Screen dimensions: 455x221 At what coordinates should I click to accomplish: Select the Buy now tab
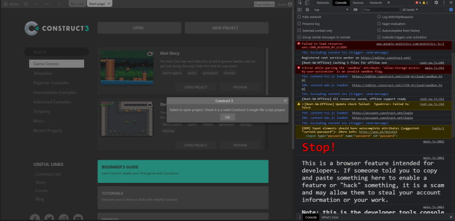[77, 4]
